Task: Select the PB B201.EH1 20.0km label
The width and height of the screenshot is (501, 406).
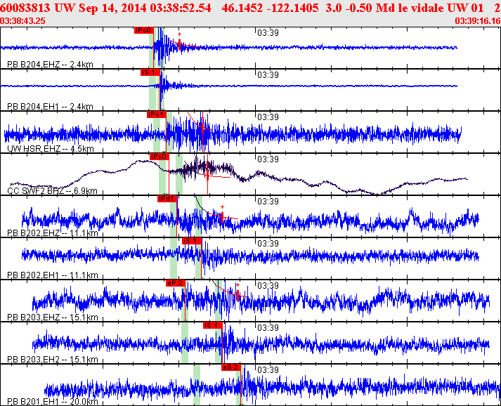Action: pyautogui.click(x=51, y=400)
